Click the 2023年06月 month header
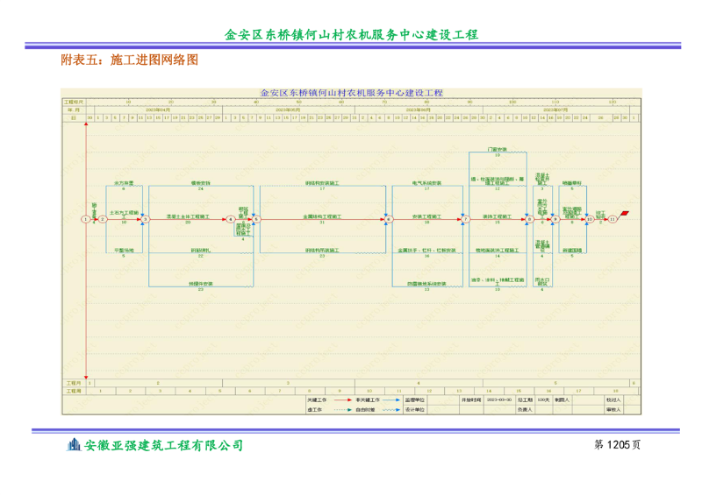The height and width of the screenshot is (495, 702). (x=419, y=110)
